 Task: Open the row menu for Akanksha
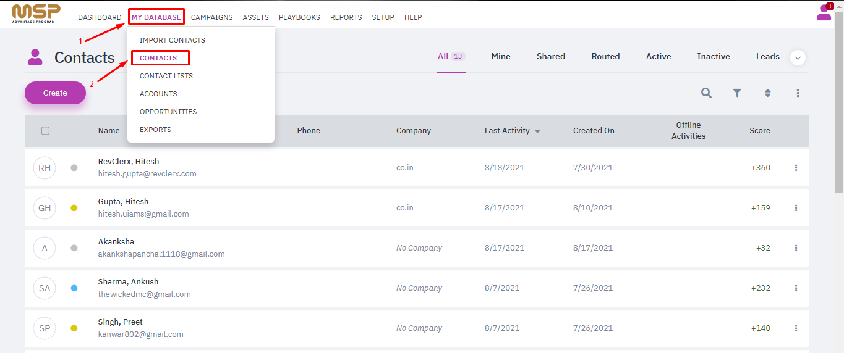coord(796,248)
